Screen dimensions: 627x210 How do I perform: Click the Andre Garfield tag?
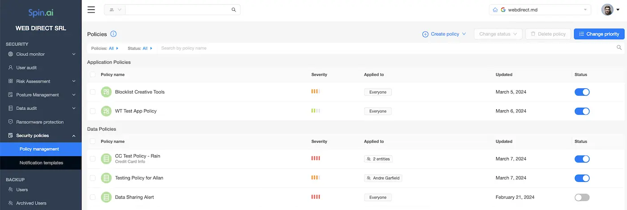pos(383,178)
